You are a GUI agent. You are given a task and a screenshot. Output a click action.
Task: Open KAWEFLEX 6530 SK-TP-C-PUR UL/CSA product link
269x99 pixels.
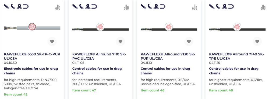32,56
